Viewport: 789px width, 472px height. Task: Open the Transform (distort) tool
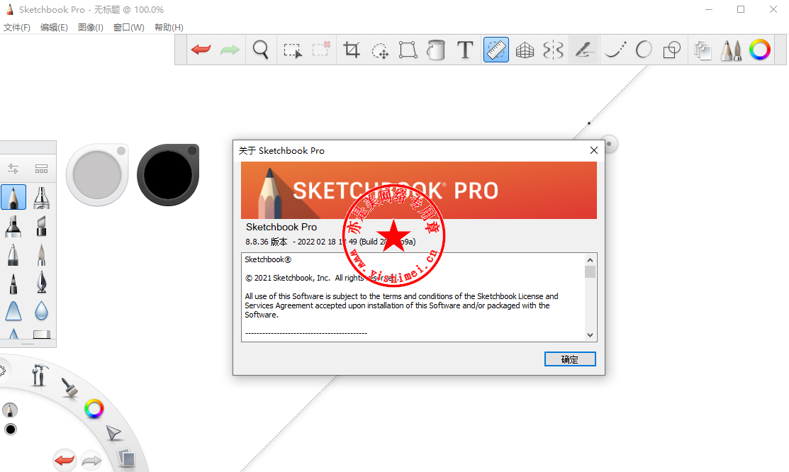(x=408, y=50)
